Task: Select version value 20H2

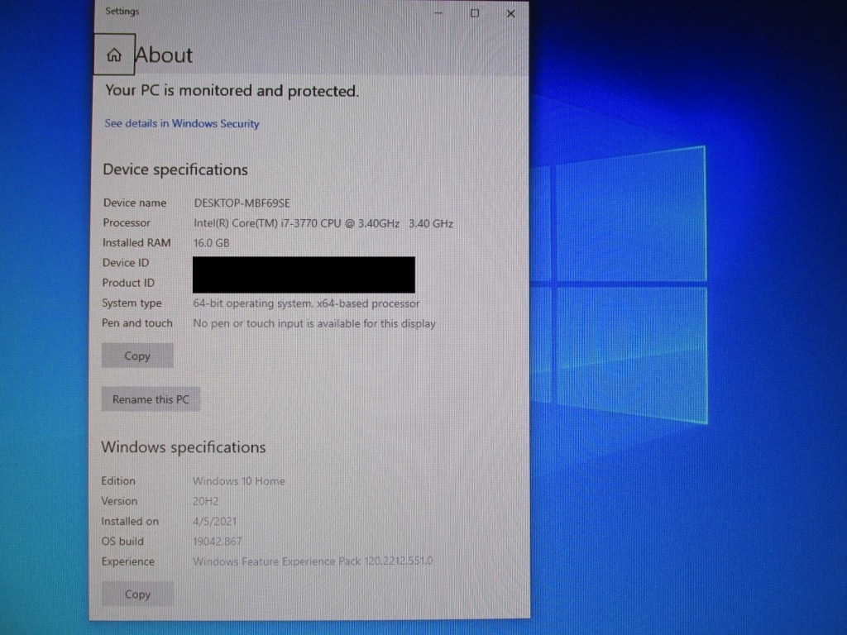Action: (x=206, y=501)
